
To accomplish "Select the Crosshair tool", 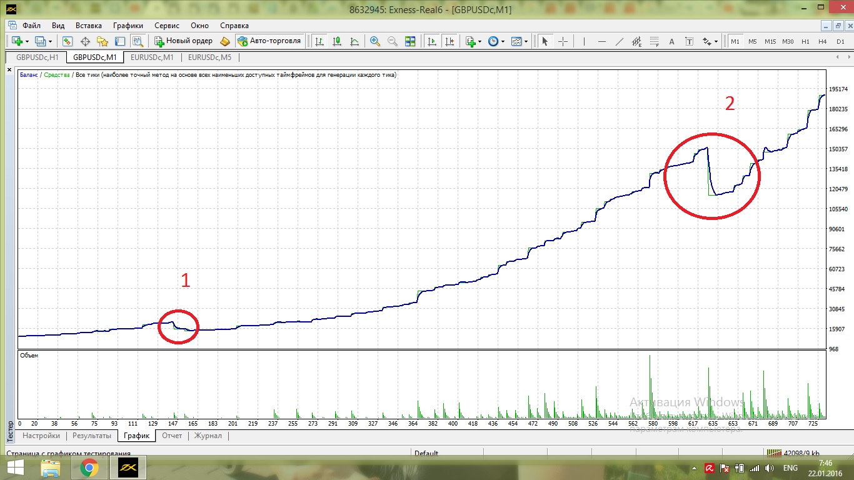I will coord(563,41).
